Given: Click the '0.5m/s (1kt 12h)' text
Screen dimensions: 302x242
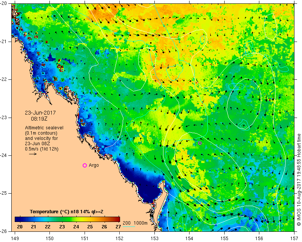Looking at the screenshot, I should 42,149.
